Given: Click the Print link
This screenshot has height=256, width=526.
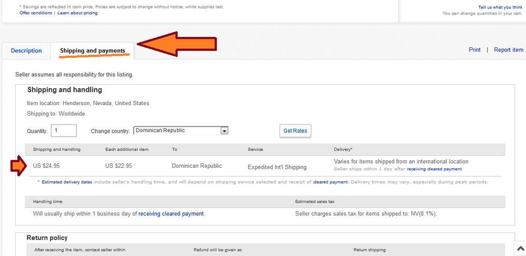Looking at the screenshot, I should pyautogui.click(x=475, y=49).
